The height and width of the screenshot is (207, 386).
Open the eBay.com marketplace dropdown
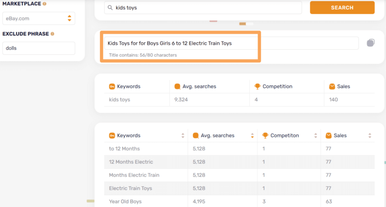(39, 19)
